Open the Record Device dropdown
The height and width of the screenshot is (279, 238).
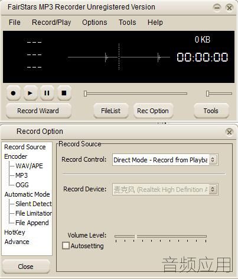(x=165, y=190)
